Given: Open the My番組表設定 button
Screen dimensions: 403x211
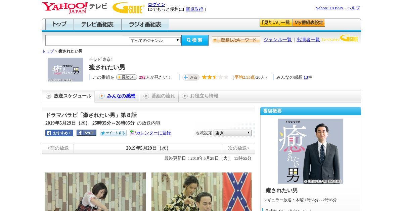Looking at the screenshot, I should tap(309, 23).
